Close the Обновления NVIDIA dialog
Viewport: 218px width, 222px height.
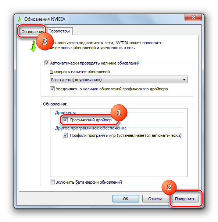click(x=193, y=18)
